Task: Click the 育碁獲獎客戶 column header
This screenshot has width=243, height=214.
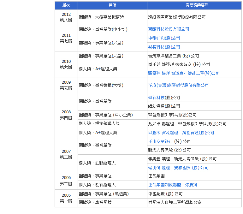Action: (x=194, y=5)
